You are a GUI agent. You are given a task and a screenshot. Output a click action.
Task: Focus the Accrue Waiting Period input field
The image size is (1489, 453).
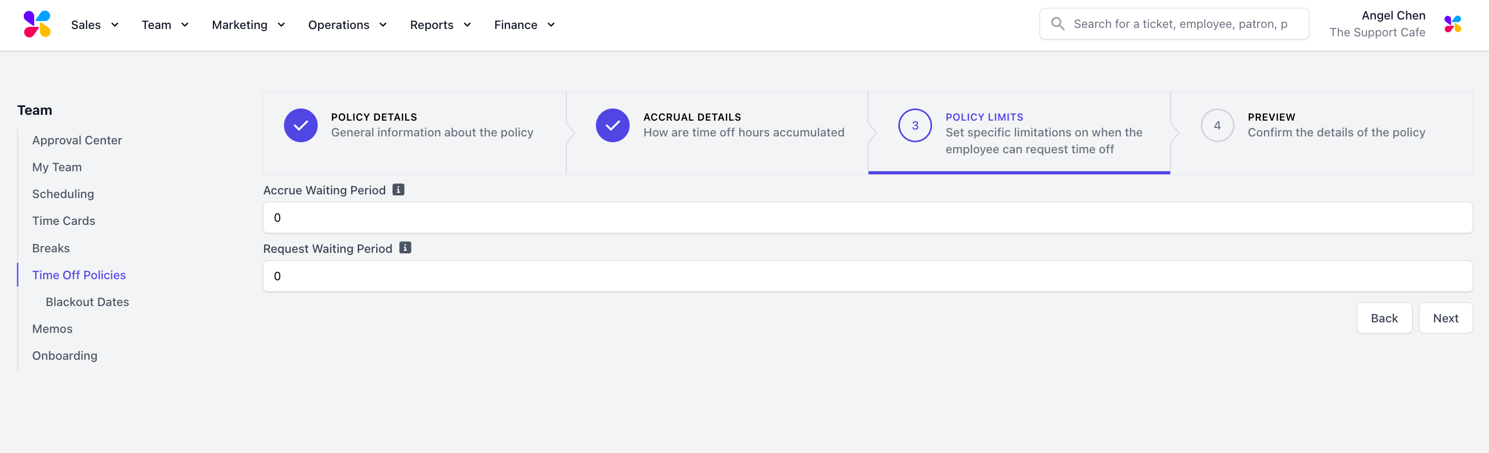868,218
